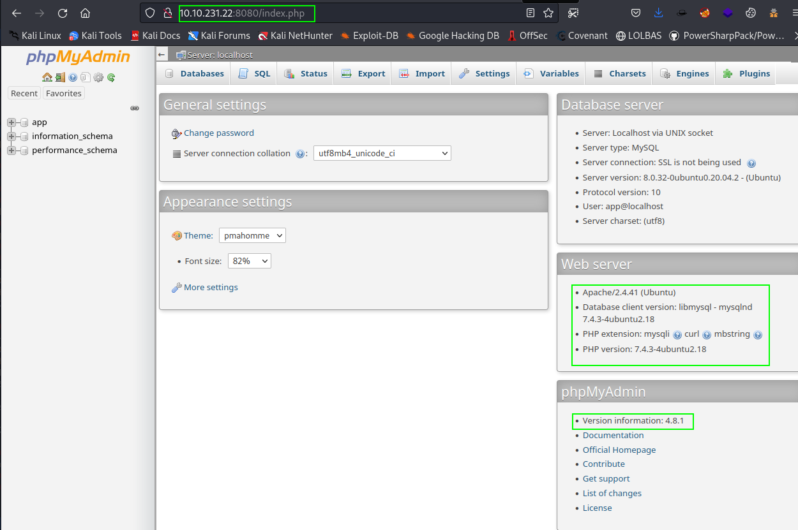Screen dimensions: 798x530
Task: Switch to the Charsets tab
Action: pos(619,74)
